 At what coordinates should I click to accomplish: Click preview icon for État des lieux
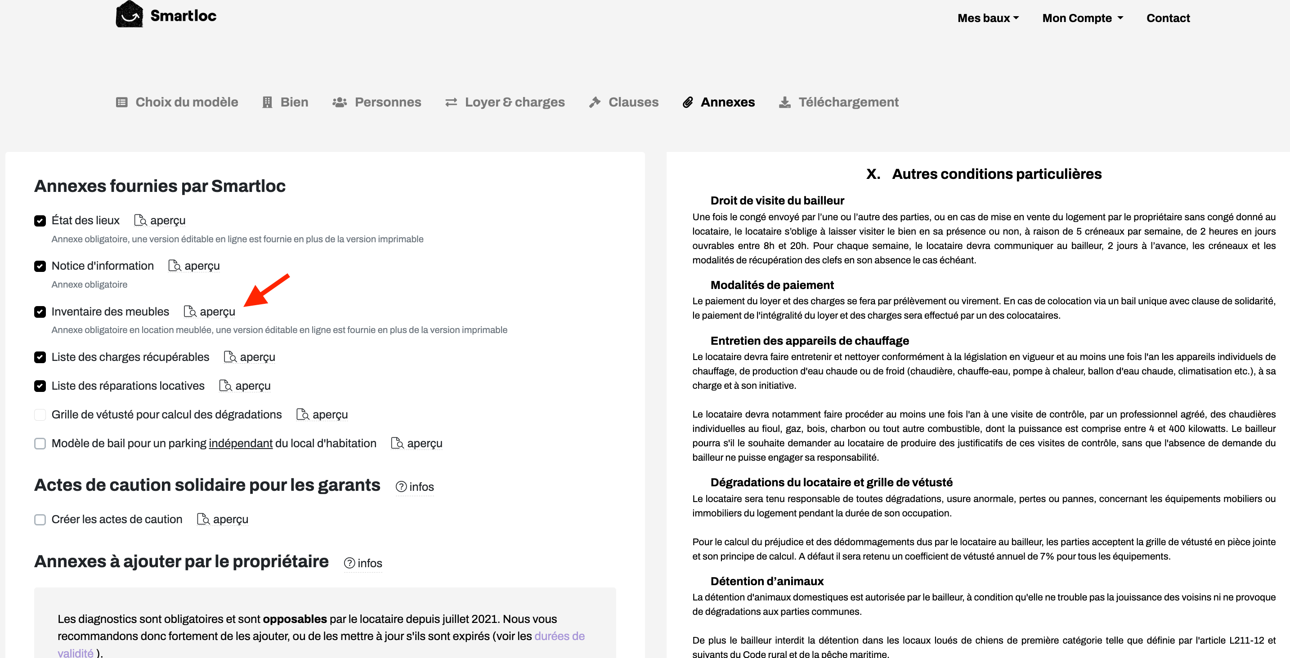141,221
